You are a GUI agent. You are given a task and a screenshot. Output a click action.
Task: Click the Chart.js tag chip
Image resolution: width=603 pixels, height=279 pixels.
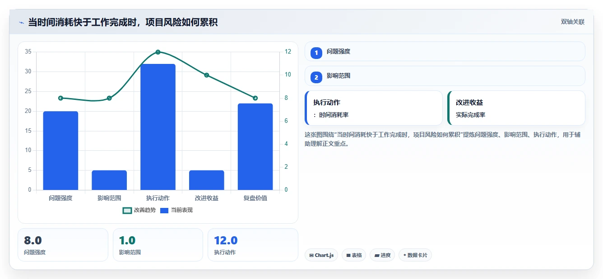[x=321, y=255]
